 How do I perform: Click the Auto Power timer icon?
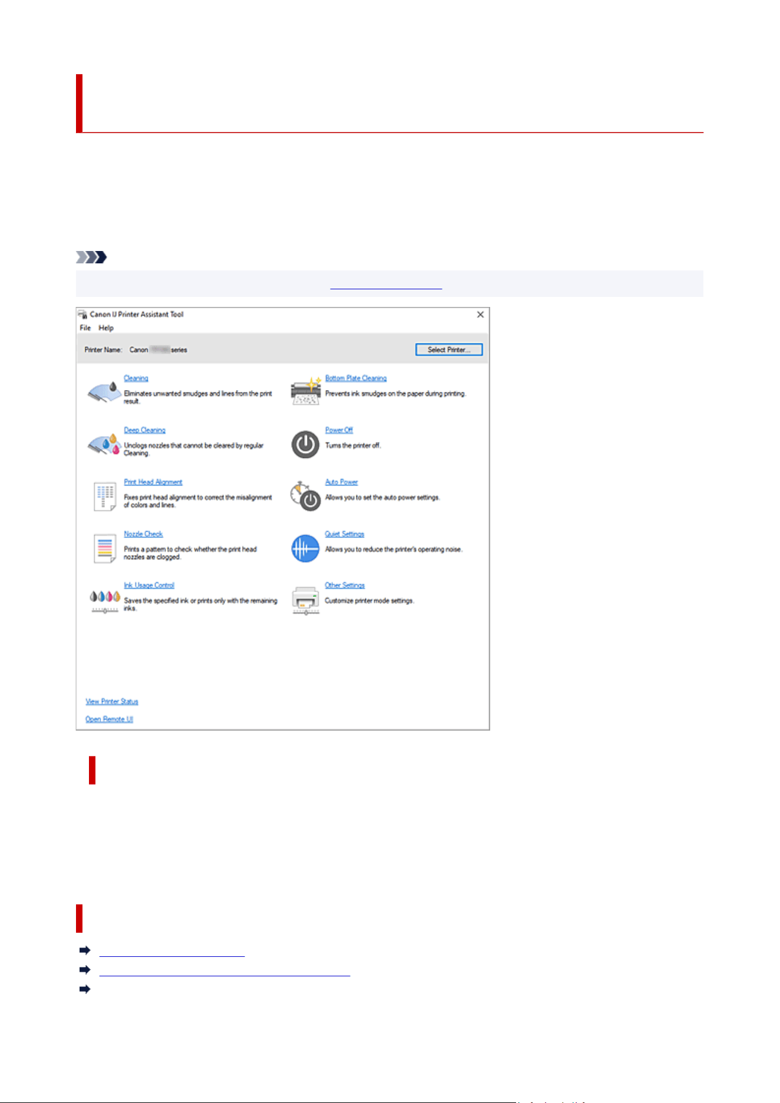(x=305, y=496)
